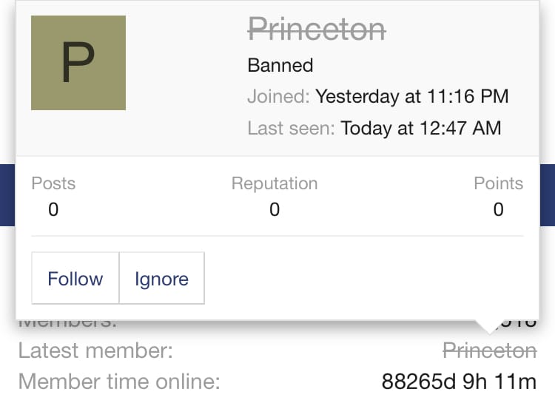
Task: Click the Reputation label in the card
Action: (x=275, y=183)
